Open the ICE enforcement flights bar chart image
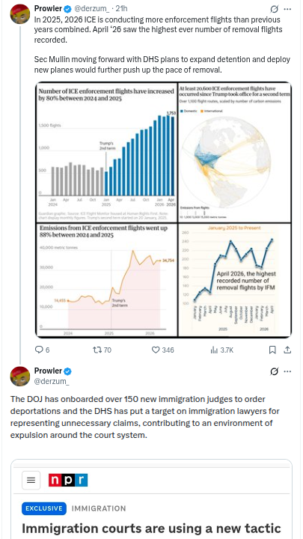Image resolution: width=303 pixels, height=539 pixels. pyautogui.click(x=106, y=152)
